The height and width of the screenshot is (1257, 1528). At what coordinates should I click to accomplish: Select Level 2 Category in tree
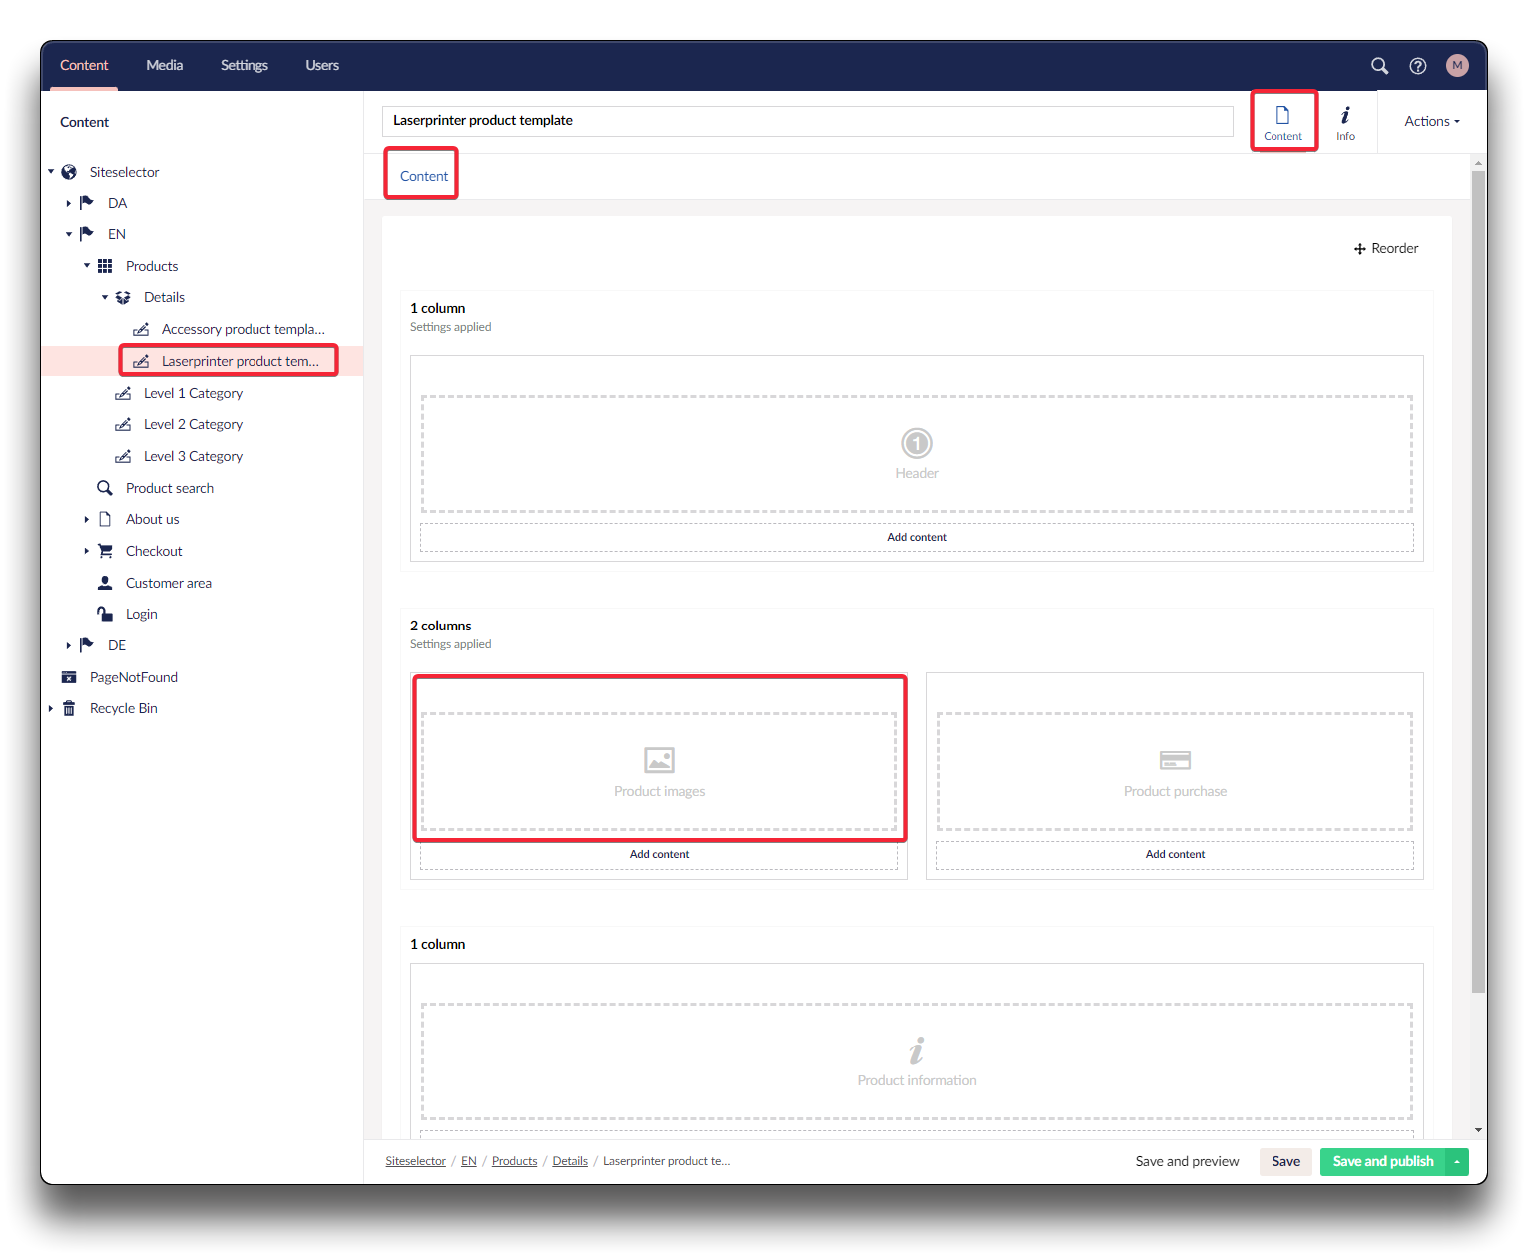(193, 425)
